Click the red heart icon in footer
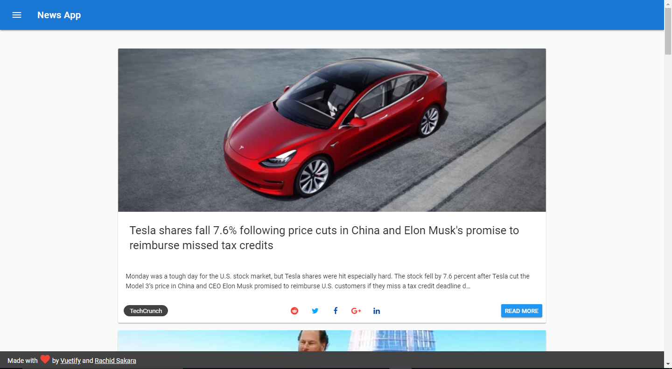The height and width of the screenshot is (369, 672). 45,359
